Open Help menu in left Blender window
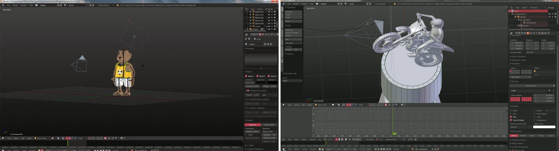Viewport: 559px width, 151px height. [x=31, y=5]
